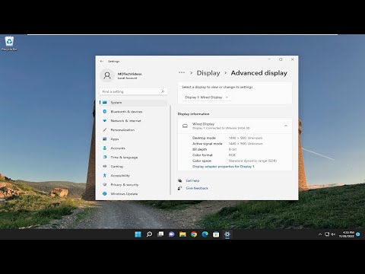Collapse the Wired Display information section
The image size is (365, 274).
click(286, 126)
